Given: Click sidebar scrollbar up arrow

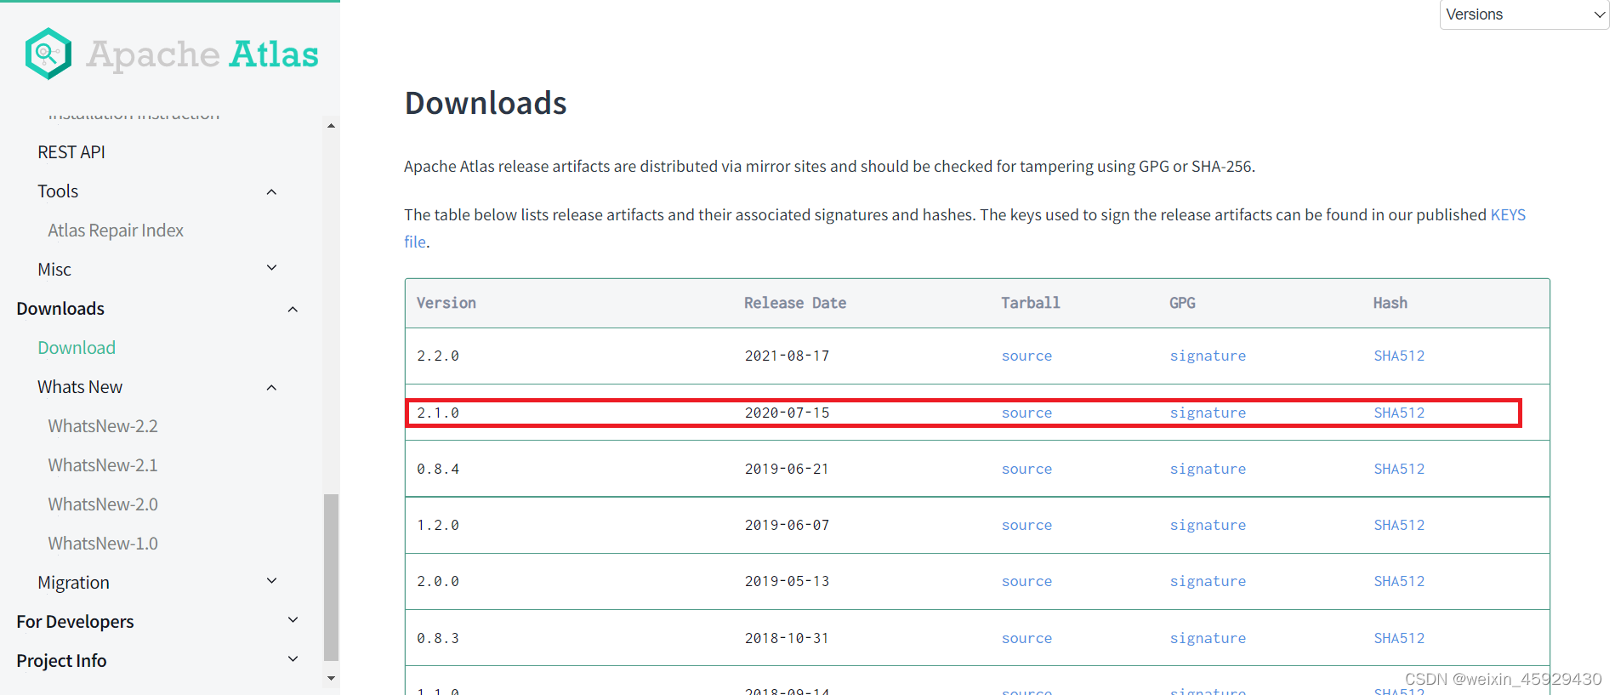Looking at the screenshot, I should pyautogui.click(x=331, y=125).
